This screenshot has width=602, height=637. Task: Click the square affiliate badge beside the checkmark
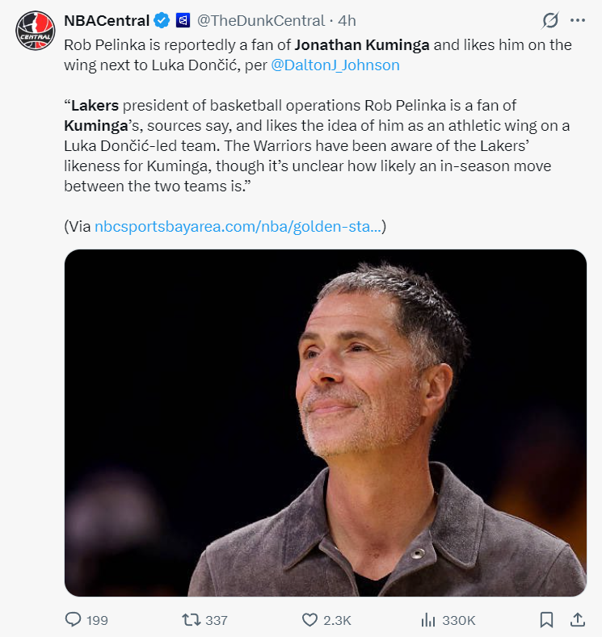(x=183, y=20)
